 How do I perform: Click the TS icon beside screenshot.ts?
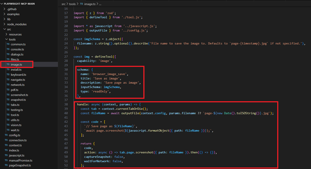[x=8, y=95]
